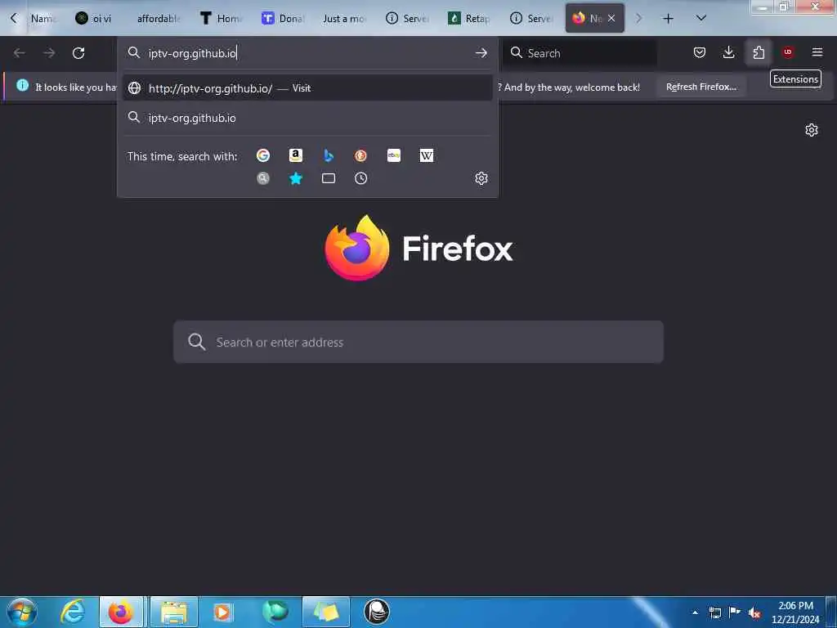The image size is (837, 628).
Task: Search Bookmarks with the star icon
Action: pos(296,178)
